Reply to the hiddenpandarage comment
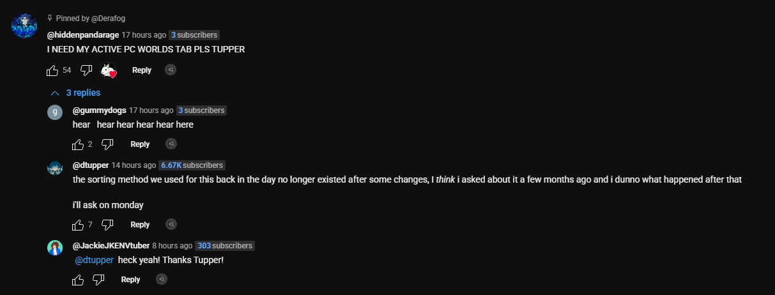 tap(142, 70)
